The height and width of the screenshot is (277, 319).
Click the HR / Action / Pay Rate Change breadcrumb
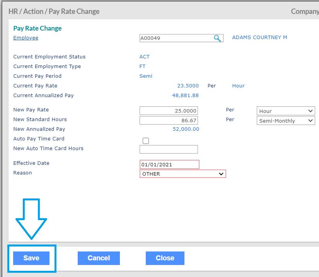(x=54, y=12)
